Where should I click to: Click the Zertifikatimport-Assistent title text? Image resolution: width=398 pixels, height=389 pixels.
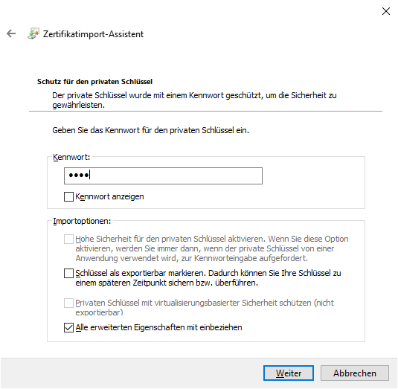pos(93,34)
